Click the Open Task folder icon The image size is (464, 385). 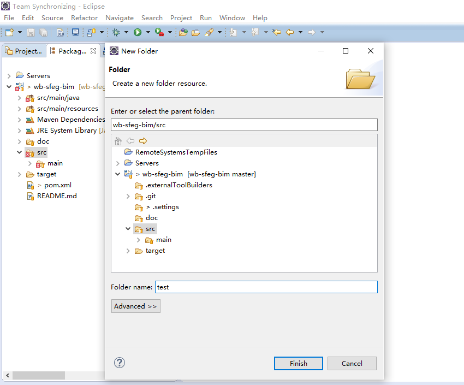pos(195,32)
